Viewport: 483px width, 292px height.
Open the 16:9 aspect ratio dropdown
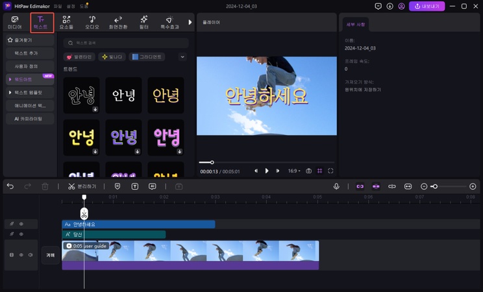point(294,171)
